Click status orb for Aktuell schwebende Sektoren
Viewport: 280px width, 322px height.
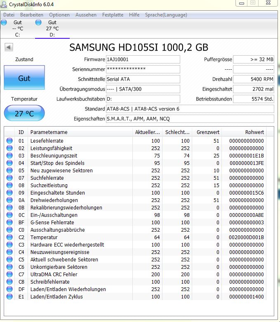coord(9,259)
